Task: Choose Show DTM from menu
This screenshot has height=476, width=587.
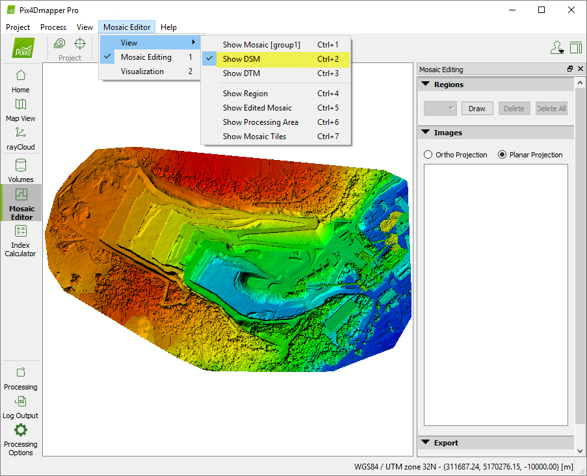Action: tap(241, 73)
